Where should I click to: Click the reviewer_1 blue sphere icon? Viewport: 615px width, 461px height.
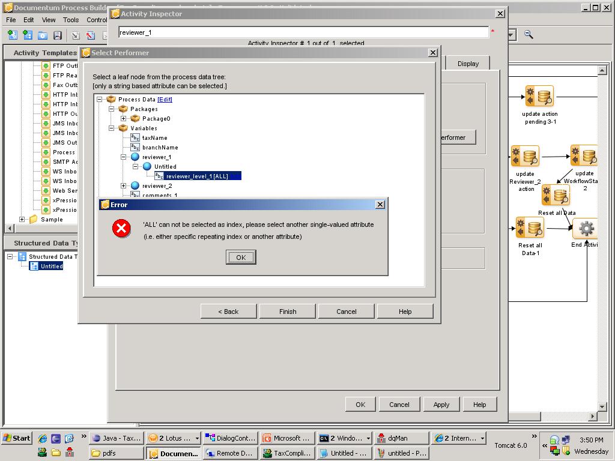point(135,157)
